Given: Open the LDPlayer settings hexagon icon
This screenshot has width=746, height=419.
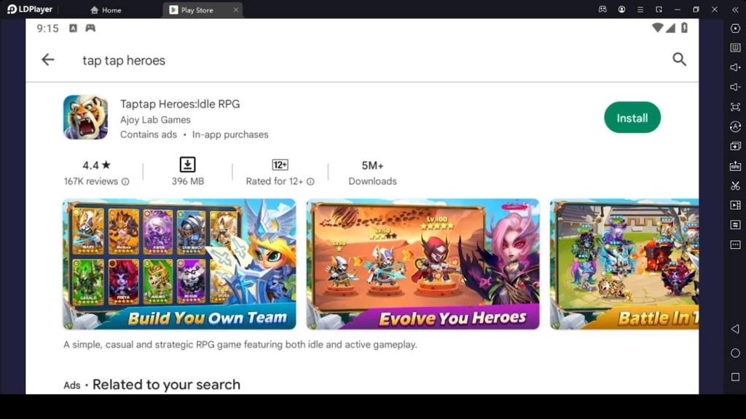Looking at the screenshot, I should (735, 28).
